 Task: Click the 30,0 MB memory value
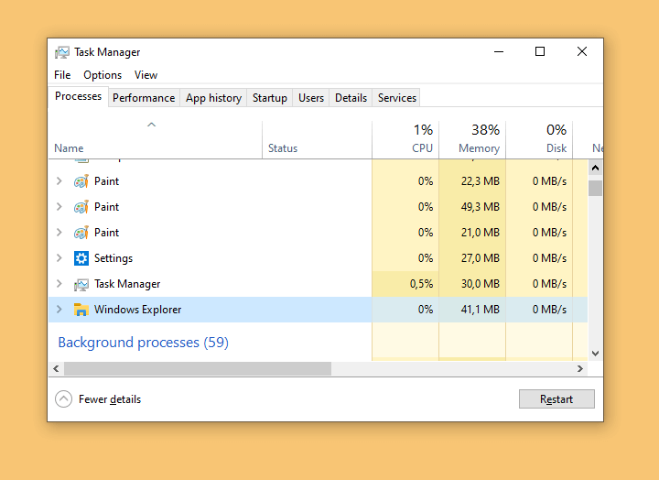point(481,284)
